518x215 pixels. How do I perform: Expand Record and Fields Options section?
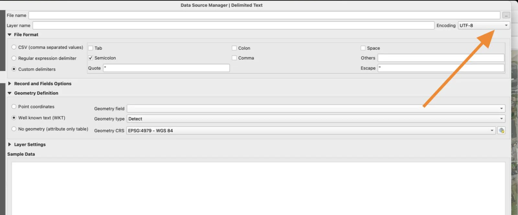pyautogui.click(x=9, y=84)
